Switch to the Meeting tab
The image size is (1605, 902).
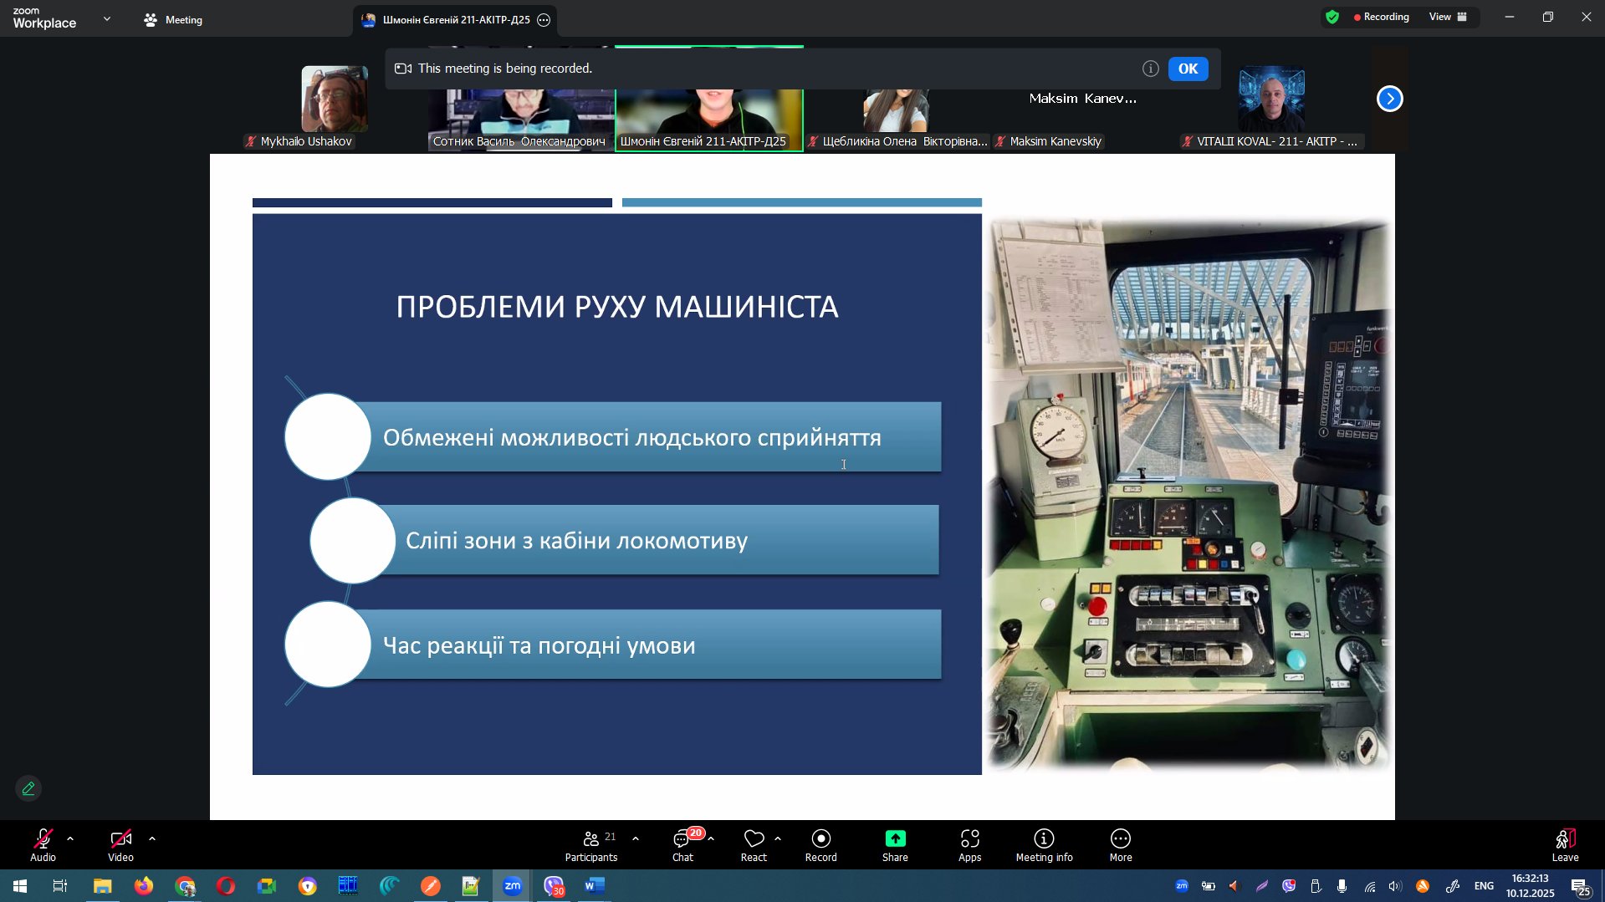[x=173, y=20]
